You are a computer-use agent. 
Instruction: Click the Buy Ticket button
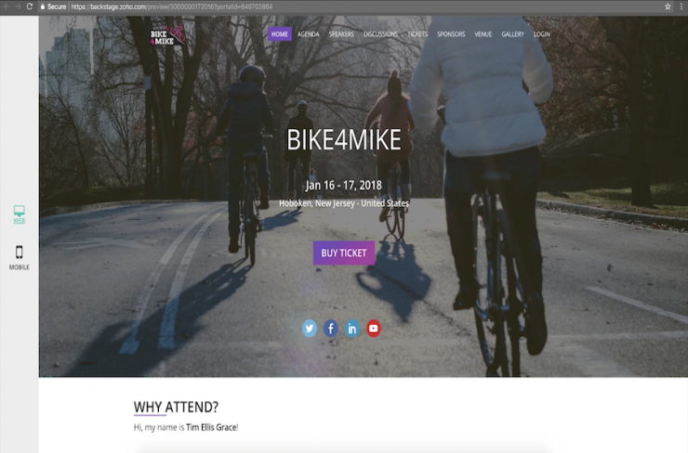click(344, 252)
